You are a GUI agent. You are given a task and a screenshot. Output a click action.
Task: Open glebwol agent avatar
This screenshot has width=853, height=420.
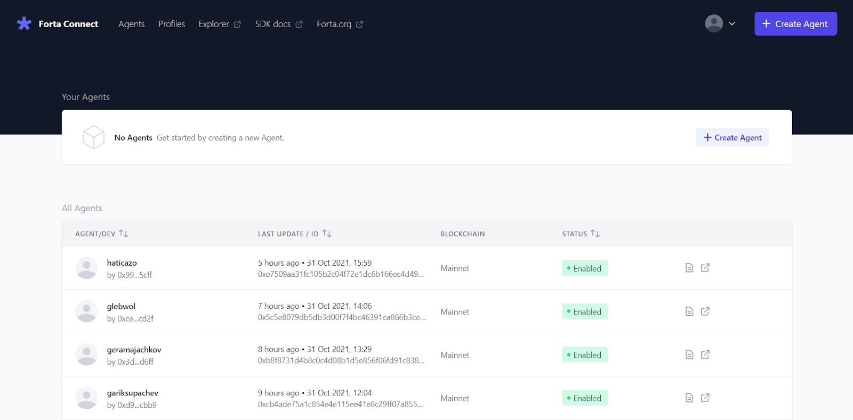(x=86, y=311)
